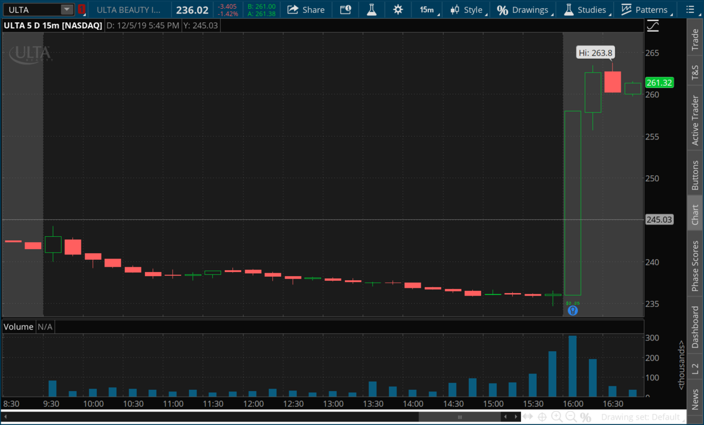Open the news/info page icon in toolbar
Screen dimensions: 704x425
tap(346, 9)
